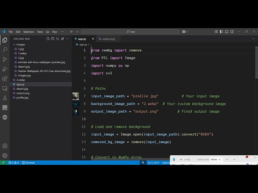Viewport: 258px width, 193px height.
Task: Open the remote window indicator
Action: point(3,162)
